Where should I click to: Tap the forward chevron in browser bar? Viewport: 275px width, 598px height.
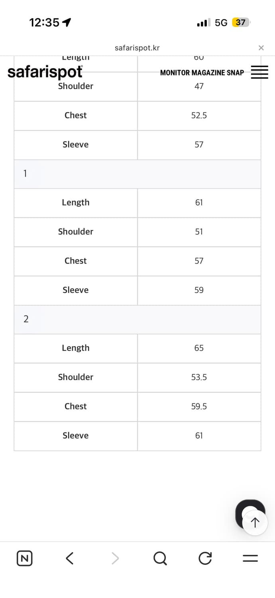click(x=115, y=558)
